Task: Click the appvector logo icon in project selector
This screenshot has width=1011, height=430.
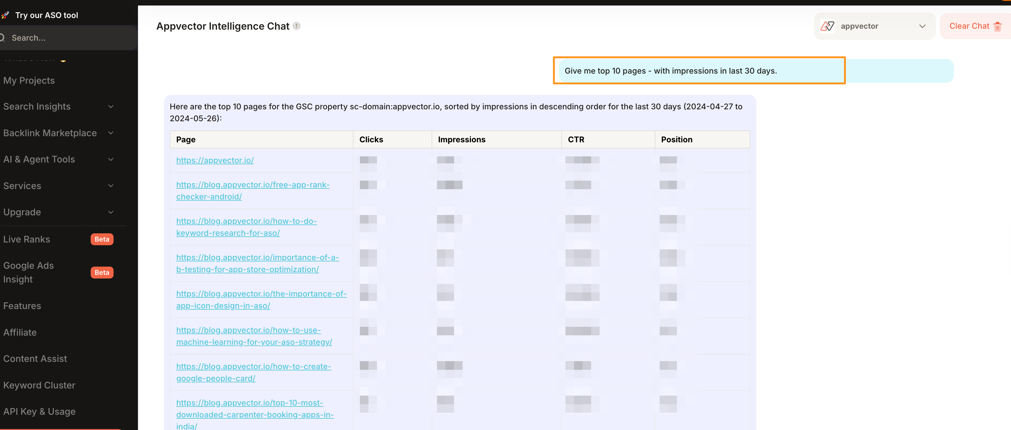Action: point(827,26)
